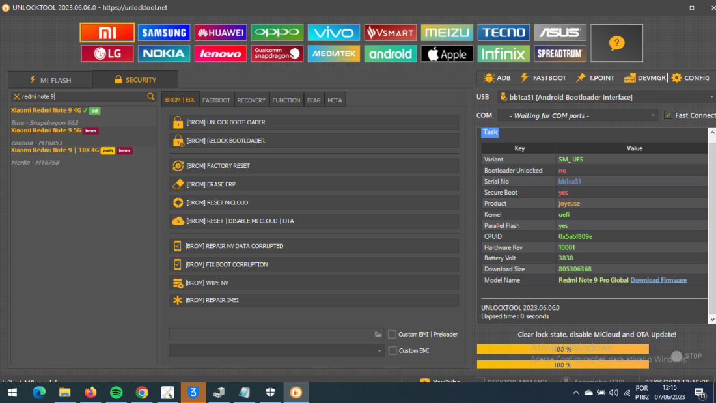Choose the Nokia brand logo
The image size is (716, 403).
(164, 53)
